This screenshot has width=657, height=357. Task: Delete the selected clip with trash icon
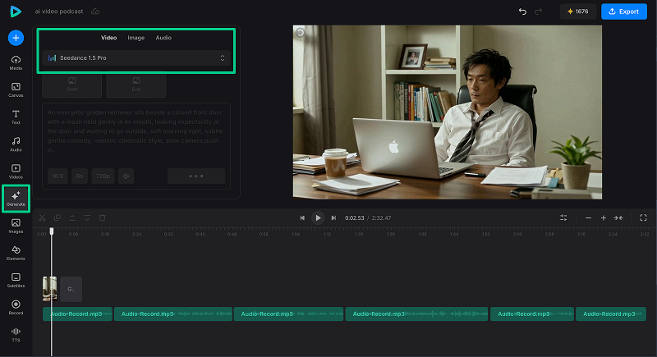point(102,217)
